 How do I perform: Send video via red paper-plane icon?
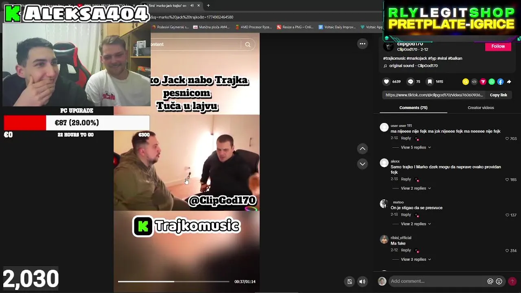pyautogui.click(x=483, y=82)
